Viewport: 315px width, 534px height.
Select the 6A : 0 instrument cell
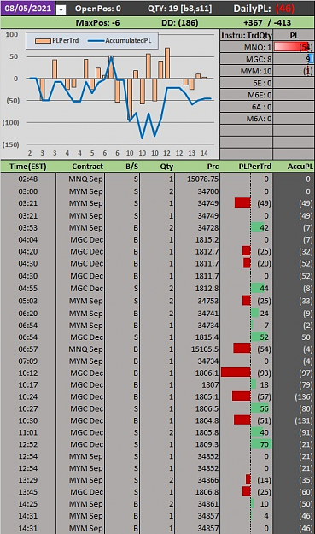tap(247, 107)
